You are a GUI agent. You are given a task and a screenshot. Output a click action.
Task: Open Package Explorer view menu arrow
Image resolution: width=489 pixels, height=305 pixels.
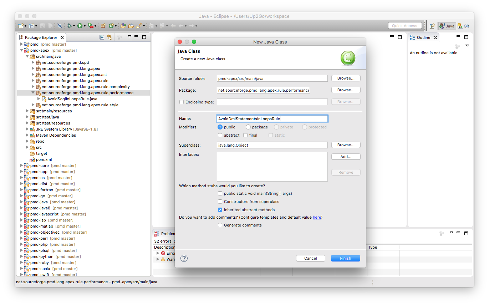point(129,36)
